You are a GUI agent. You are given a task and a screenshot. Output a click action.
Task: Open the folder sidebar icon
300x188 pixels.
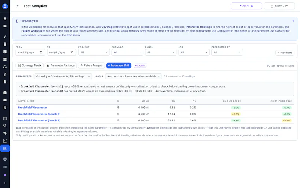click(x=5, y=26)
